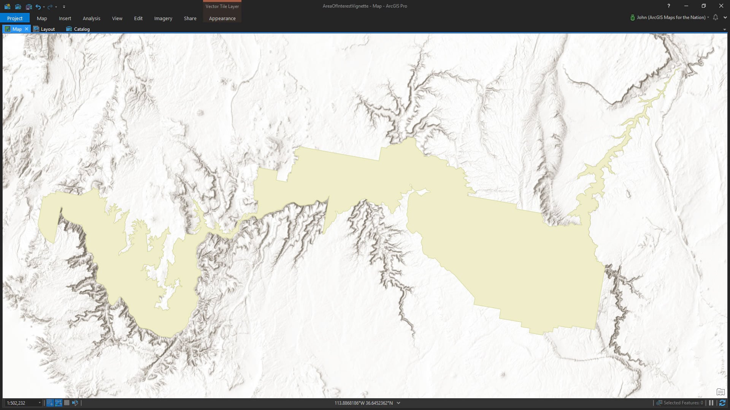Click the Save Project icon
Viewport: 730px width, 410px height.
point(29,6)
